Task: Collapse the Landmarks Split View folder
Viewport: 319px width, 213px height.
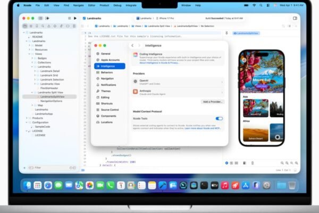Action: pos(32,93)
